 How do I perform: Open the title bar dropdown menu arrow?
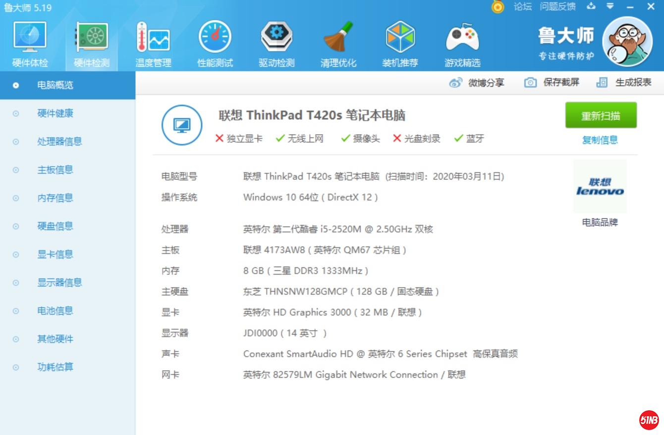(x=610, y=7)
